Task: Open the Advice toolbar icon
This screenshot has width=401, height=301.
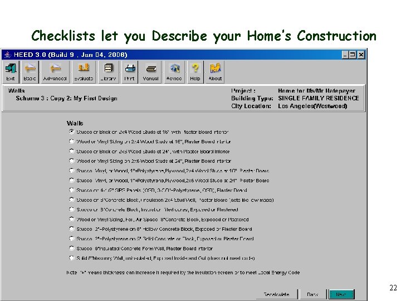Action: tap(174, 72)
